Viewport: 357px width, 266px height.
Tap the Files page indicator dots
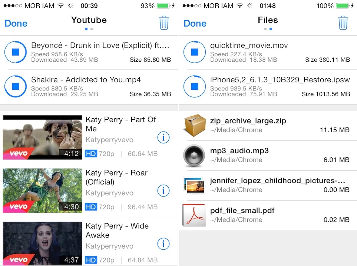coord(268,29)
